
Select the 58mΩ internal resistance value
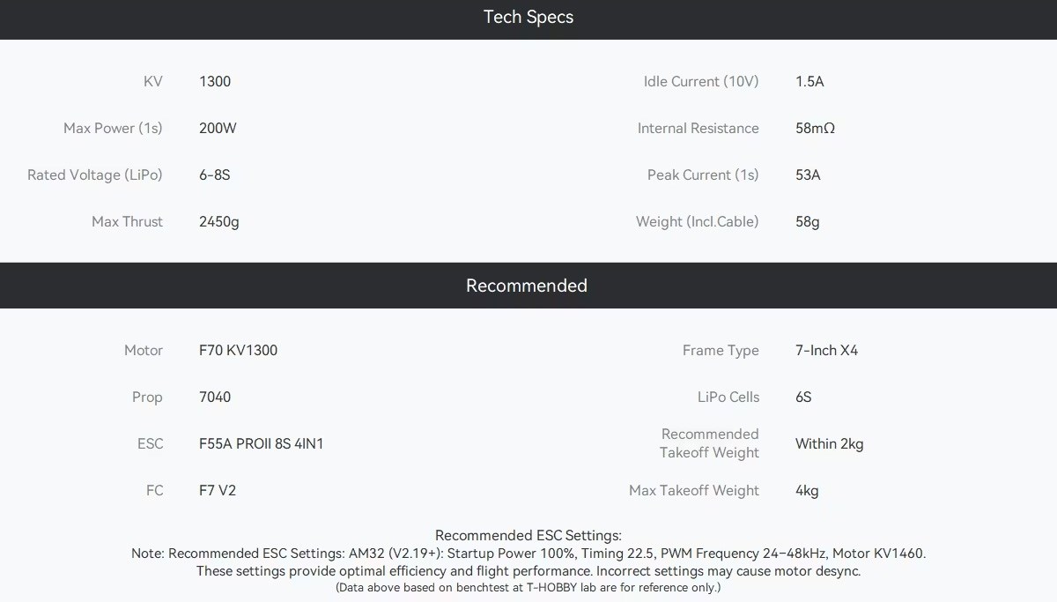pyautogui.click(x=815, y=128)
